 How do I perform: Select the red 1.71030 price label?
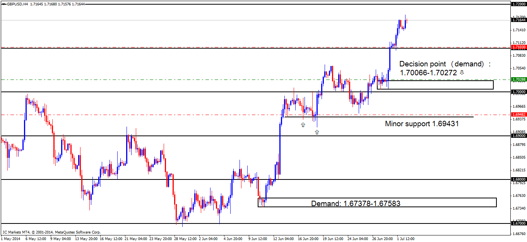click(x=518, y=47)
